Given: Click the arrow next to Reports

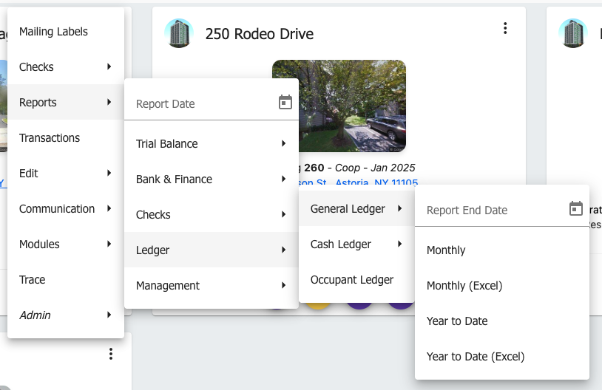Looking at the screenshot, I should coord(109,102).
